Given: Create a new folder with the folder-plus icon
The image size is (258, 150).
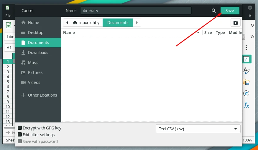Looking at the screenshot, I should coord(236,23).
